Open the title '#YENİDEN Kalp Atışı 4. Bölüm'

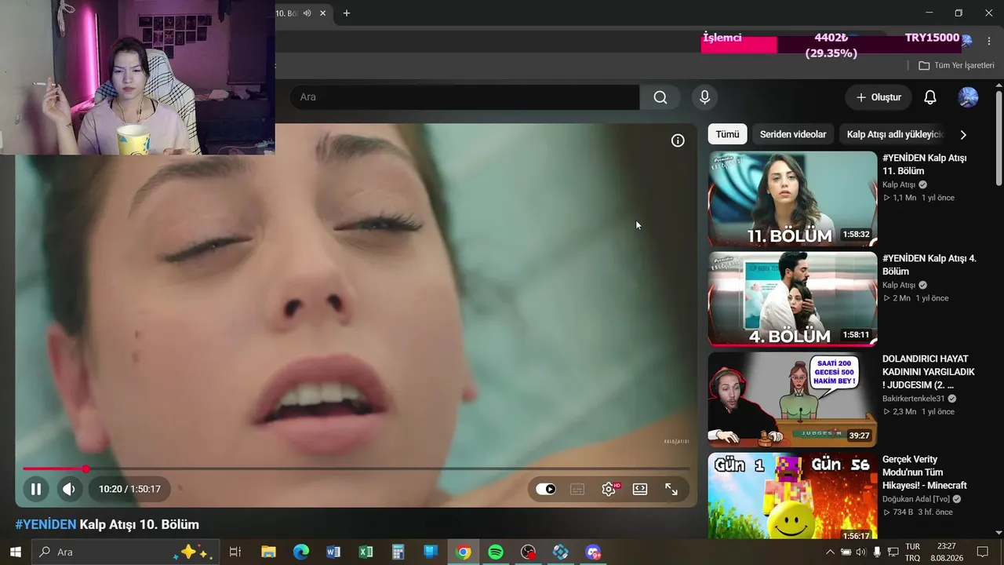[x=929, y=265]
